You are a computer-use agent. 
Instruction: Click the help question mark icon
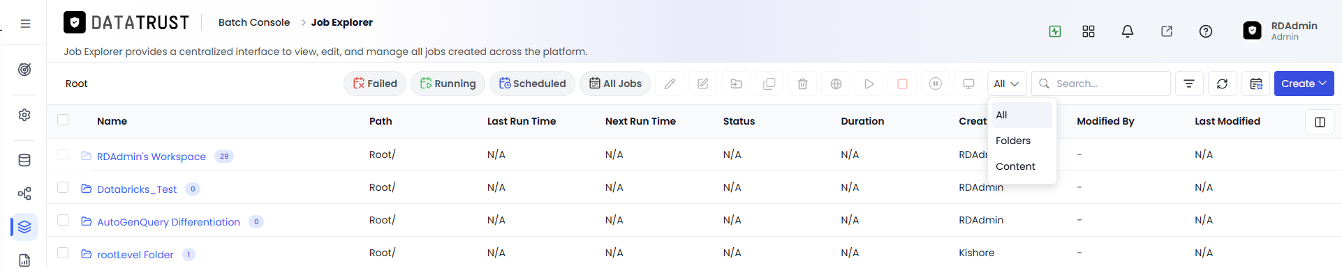pos(1205,31)
